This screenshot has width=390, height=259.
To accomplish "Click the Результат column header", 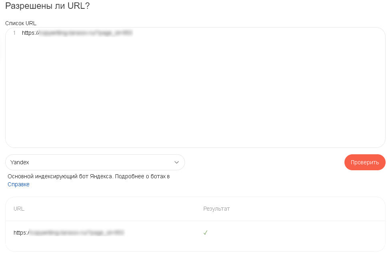I will tap(217, 209).
